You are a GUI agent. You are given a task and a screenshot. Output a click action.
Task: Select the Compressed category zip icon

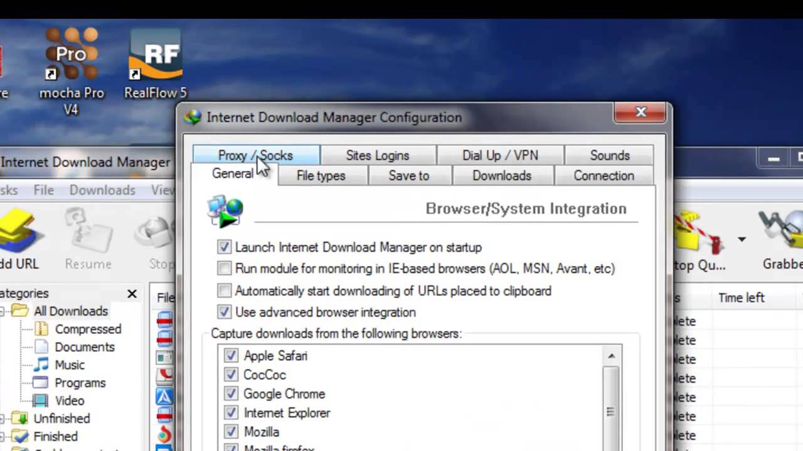coord(41,329)
